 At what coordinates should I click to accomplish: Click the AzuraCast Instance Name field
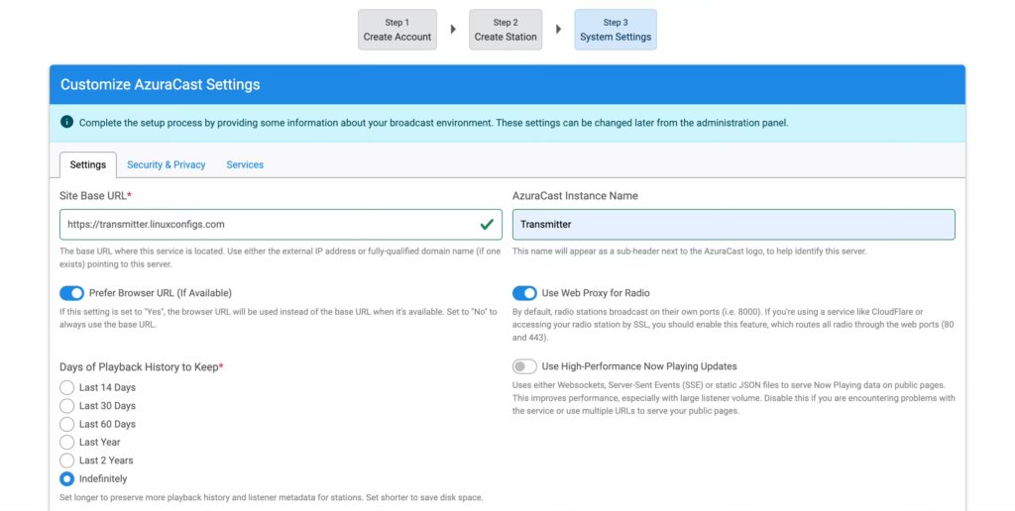click(733, 225)
